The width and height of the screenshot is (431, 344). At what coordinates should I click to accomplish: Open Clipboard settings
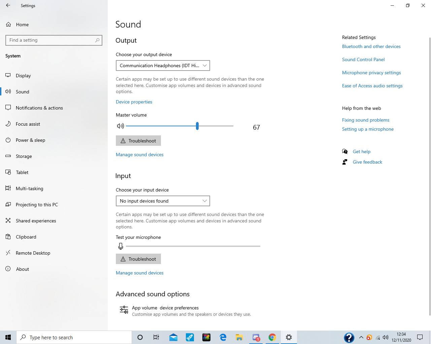click(54, 237)
